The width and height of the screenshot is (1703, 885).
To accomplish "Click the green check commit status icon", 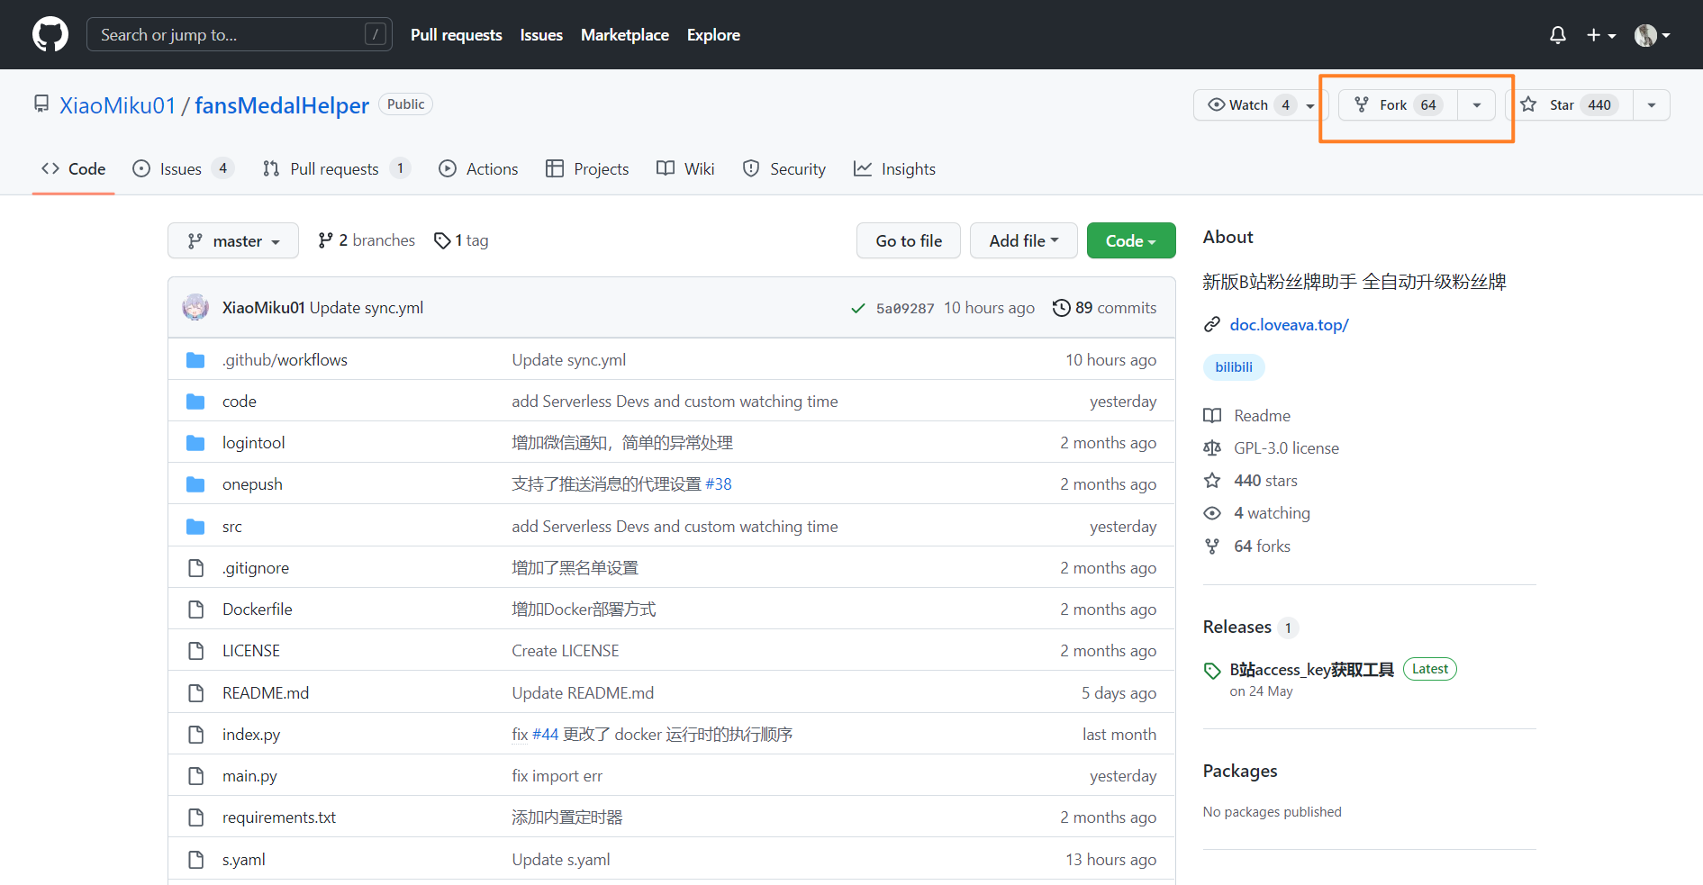I will pyautogui.click(x=857, y=309).
